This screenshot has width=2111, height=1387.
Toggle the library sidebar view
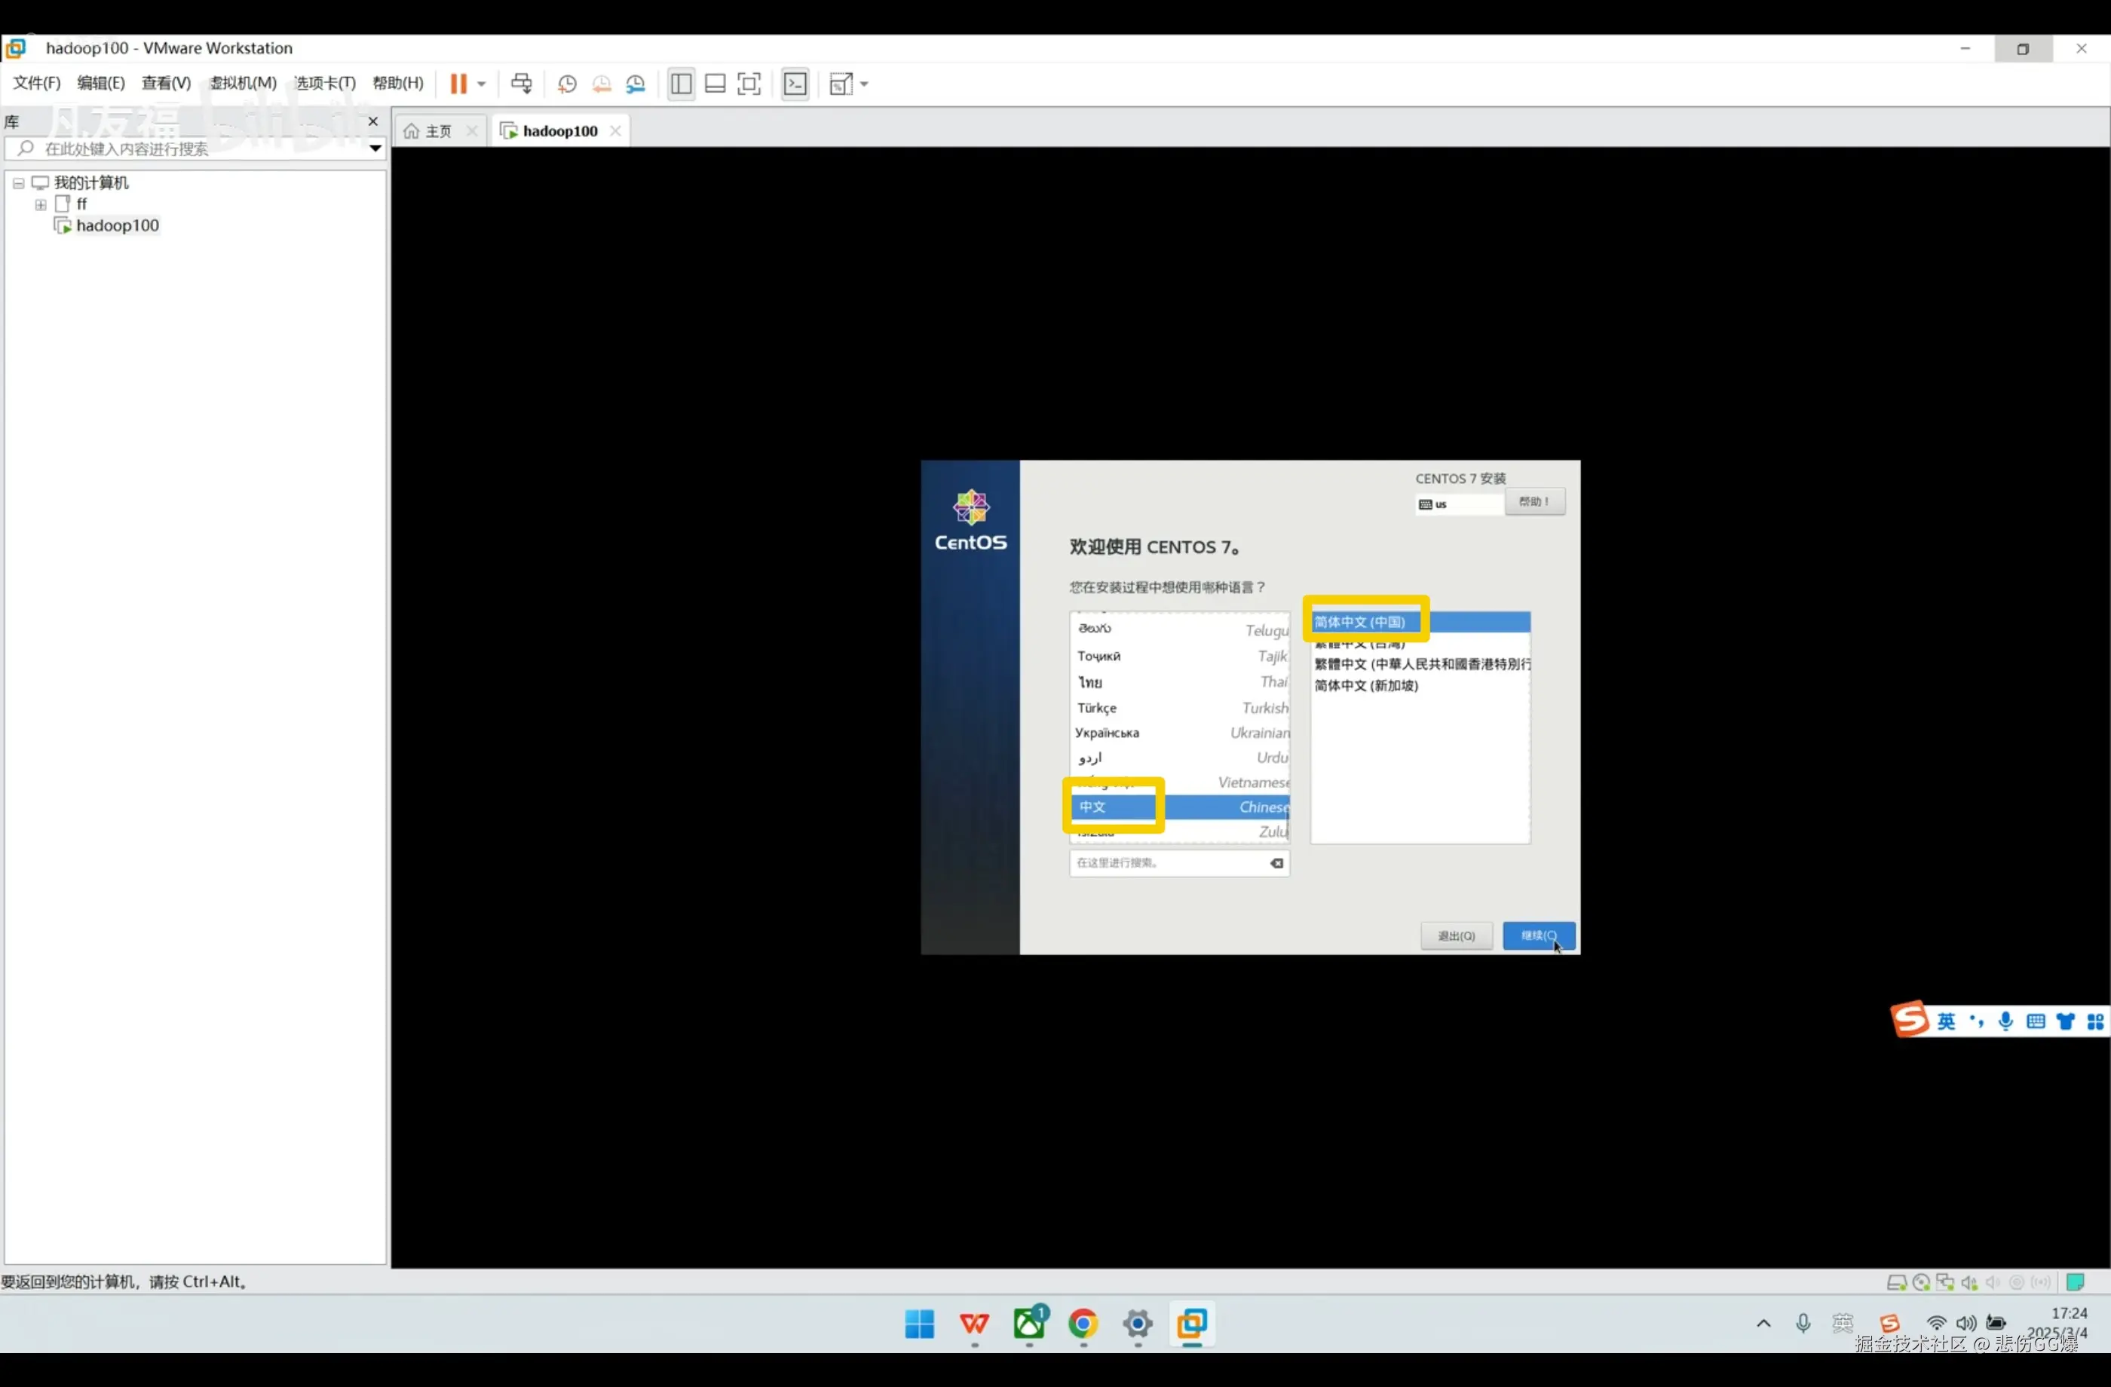coord(682,84)
